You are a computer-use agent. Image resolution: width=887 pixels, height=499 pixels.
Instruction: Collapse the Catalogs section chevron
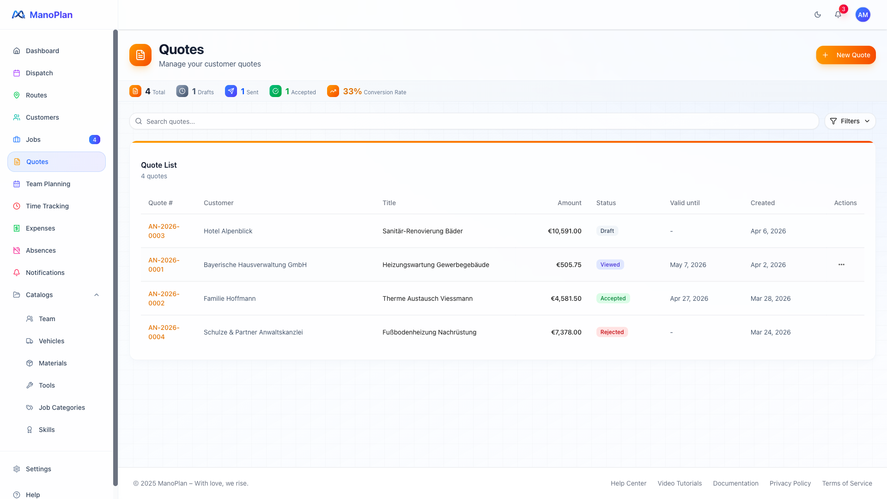tap(97, 295)
